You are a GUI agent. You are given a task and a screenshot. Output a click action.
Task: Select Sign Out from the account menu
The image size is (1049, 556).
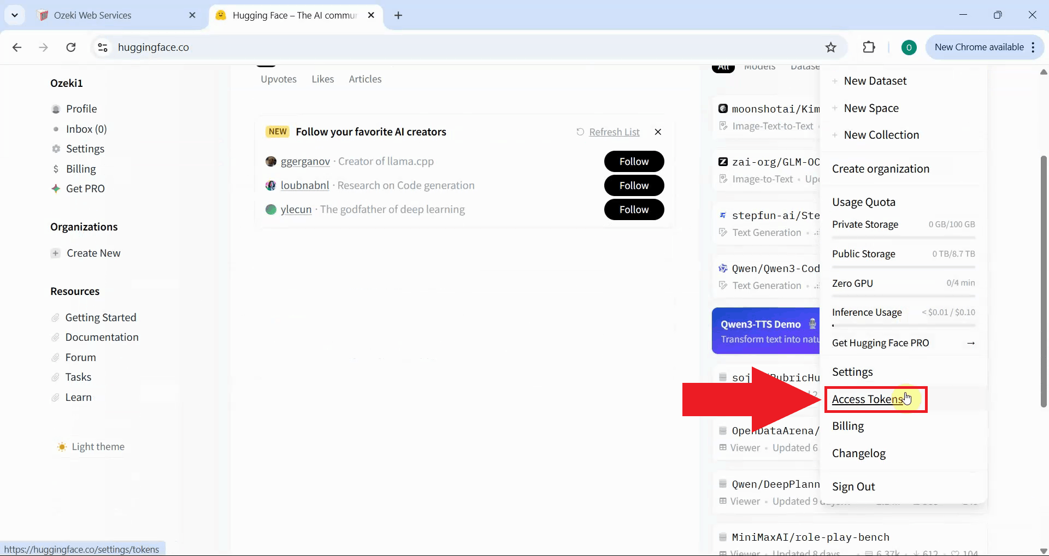coord(854,486)
